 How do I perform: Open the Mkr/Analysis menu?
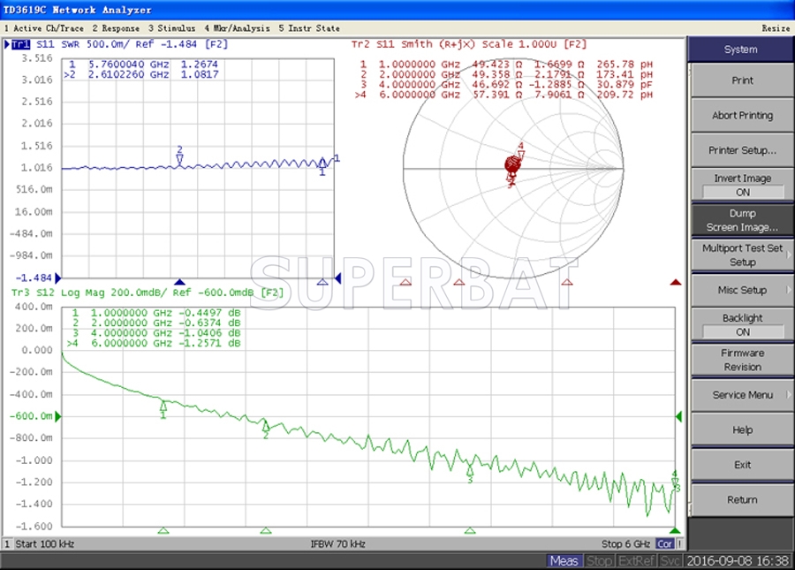[237, 28]
